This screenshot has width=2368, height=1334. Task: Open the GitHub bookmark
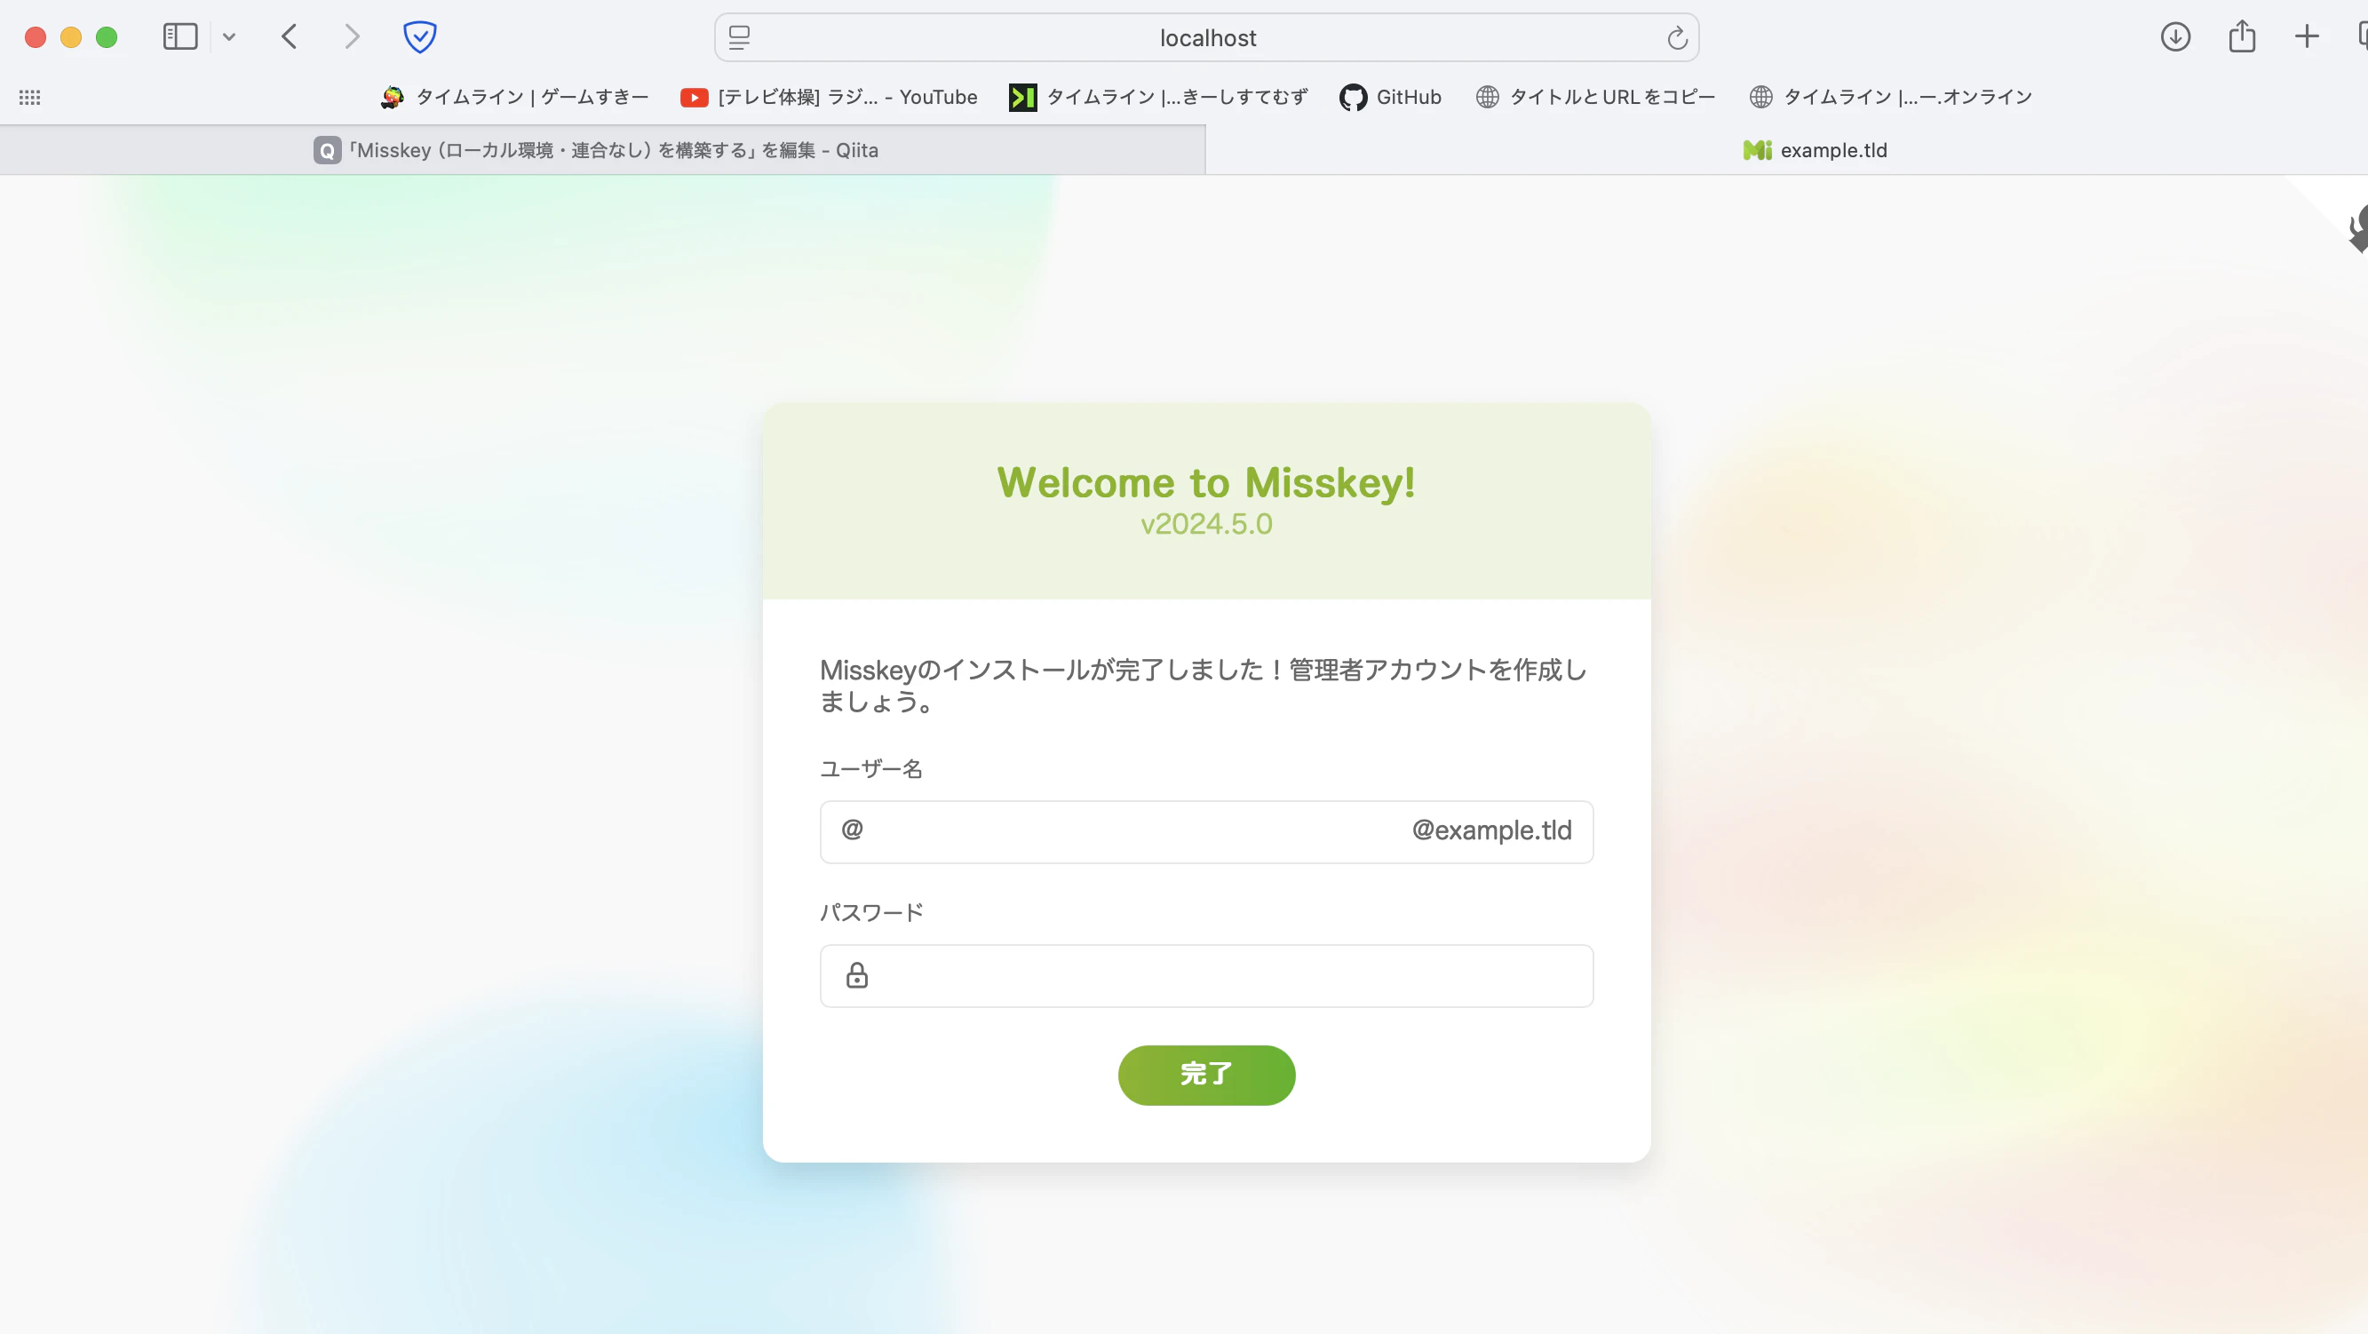pyautogui.click(x=1391, y=98)
